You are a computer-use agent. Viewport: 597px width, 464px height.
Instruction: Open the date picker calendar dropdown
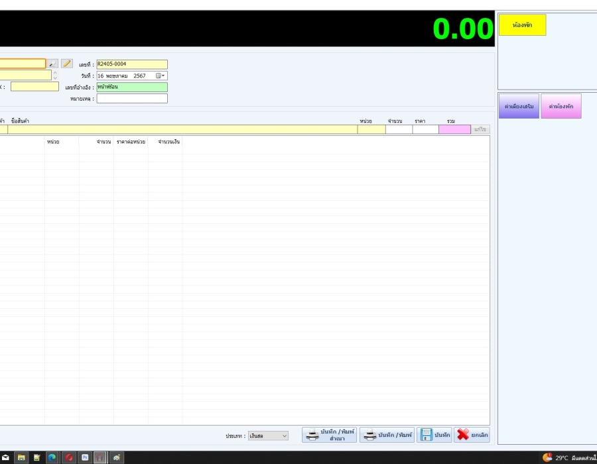coord(161,76)
